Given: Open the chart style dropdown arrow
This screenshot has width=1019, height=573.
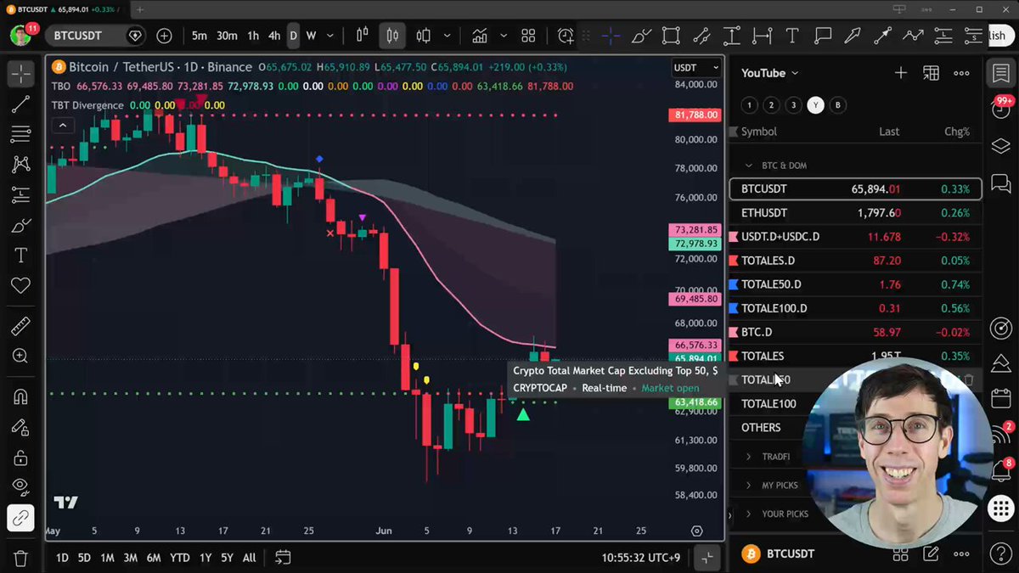Looking at the screenshot, I should coord(445,36).
